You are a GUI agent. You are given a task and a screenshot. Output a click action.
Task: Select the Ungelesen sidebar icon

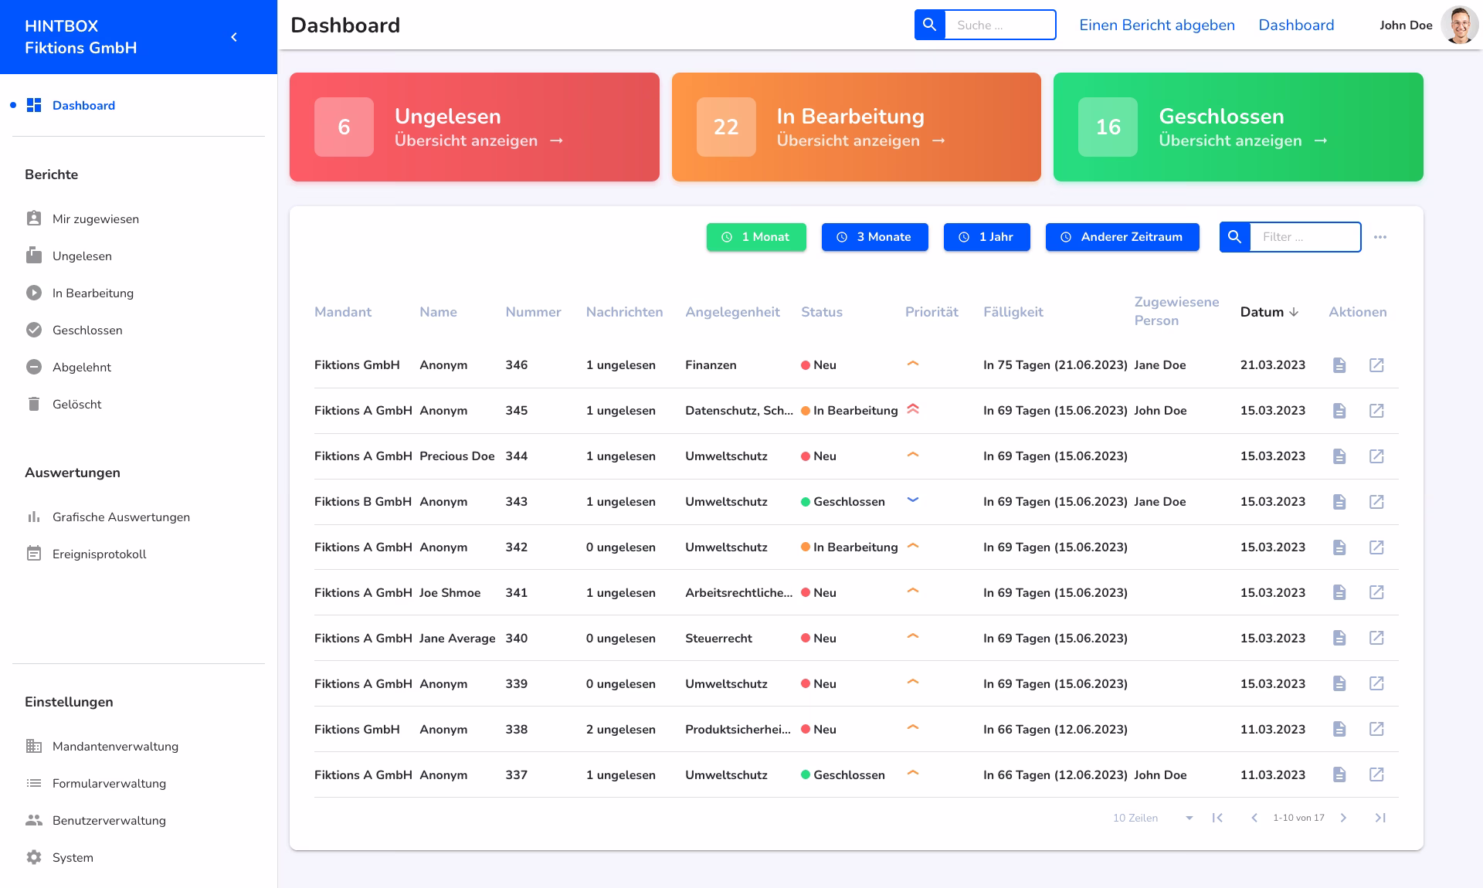[x=34, y=255]
